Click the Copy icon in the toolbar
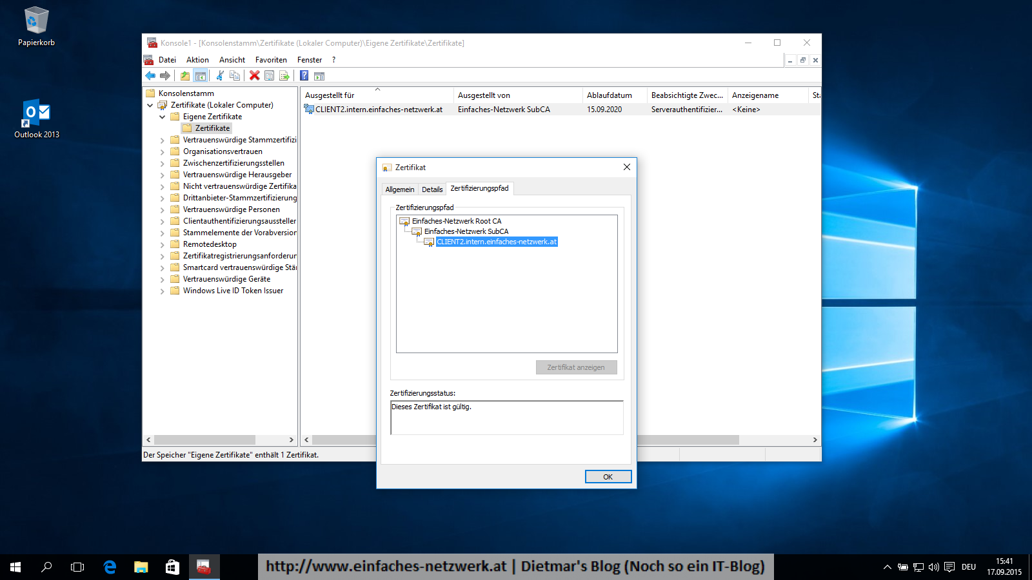1032x580 pixels. pos(235,76)
